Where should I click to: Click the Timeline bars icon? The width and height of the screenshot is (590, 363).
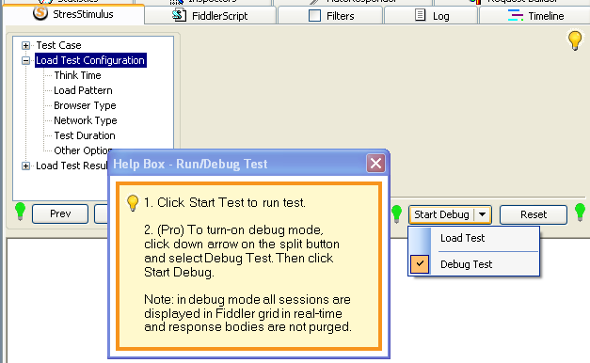coord(515,16)
